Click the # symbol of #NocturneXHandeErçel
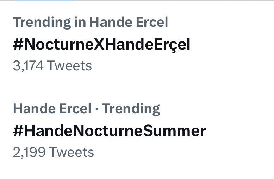The width and height of the screenshot is (274, 179). tap(18, 45)
